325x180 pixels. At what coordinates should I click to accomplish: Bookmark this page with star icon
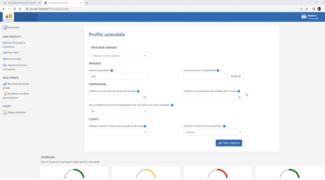[x=307, y=9]
